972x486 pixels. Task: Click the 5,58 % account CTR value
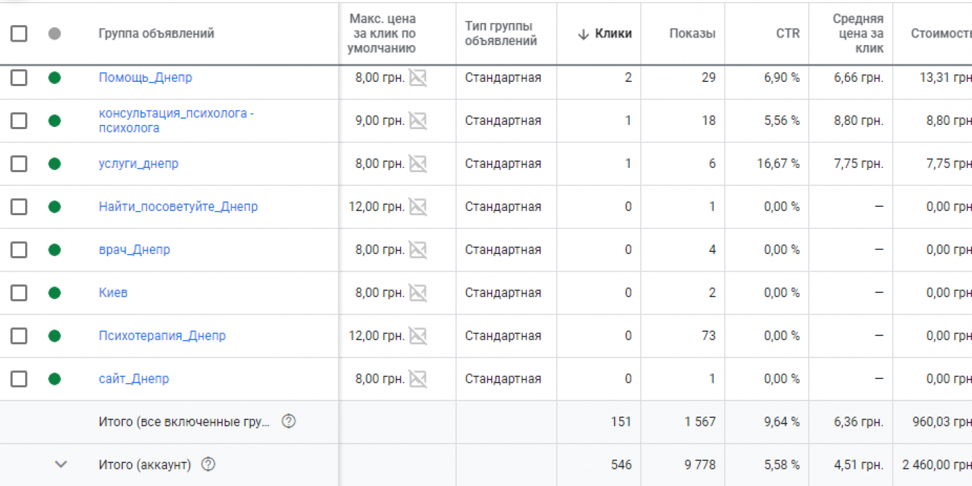[782, 464]
